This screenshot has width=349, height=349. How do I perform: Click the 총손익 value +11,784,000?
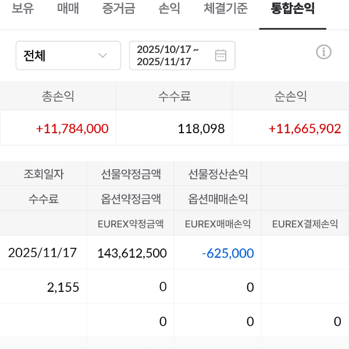coord(72,129)
